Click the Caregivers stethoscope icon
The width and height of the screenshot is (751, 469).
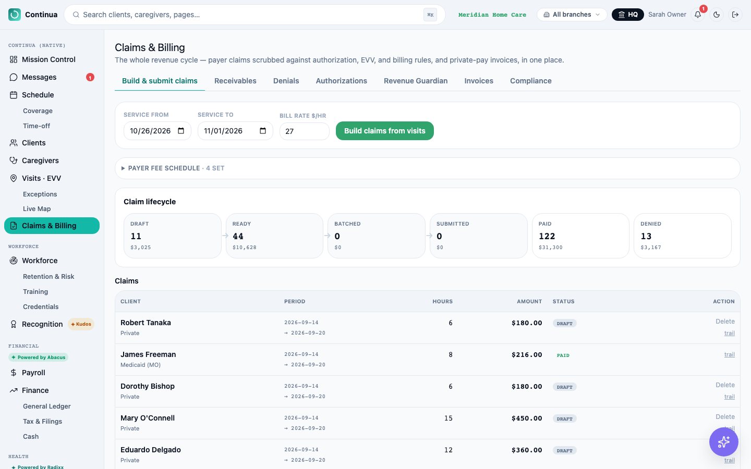[14, 161]
